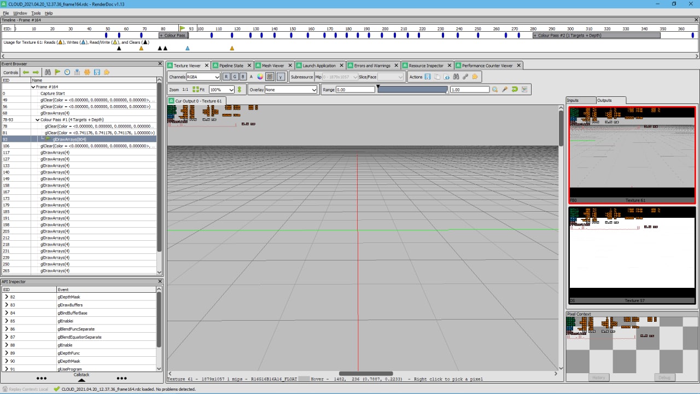Click the green checkmark status icon

click(x=57, y=389)
